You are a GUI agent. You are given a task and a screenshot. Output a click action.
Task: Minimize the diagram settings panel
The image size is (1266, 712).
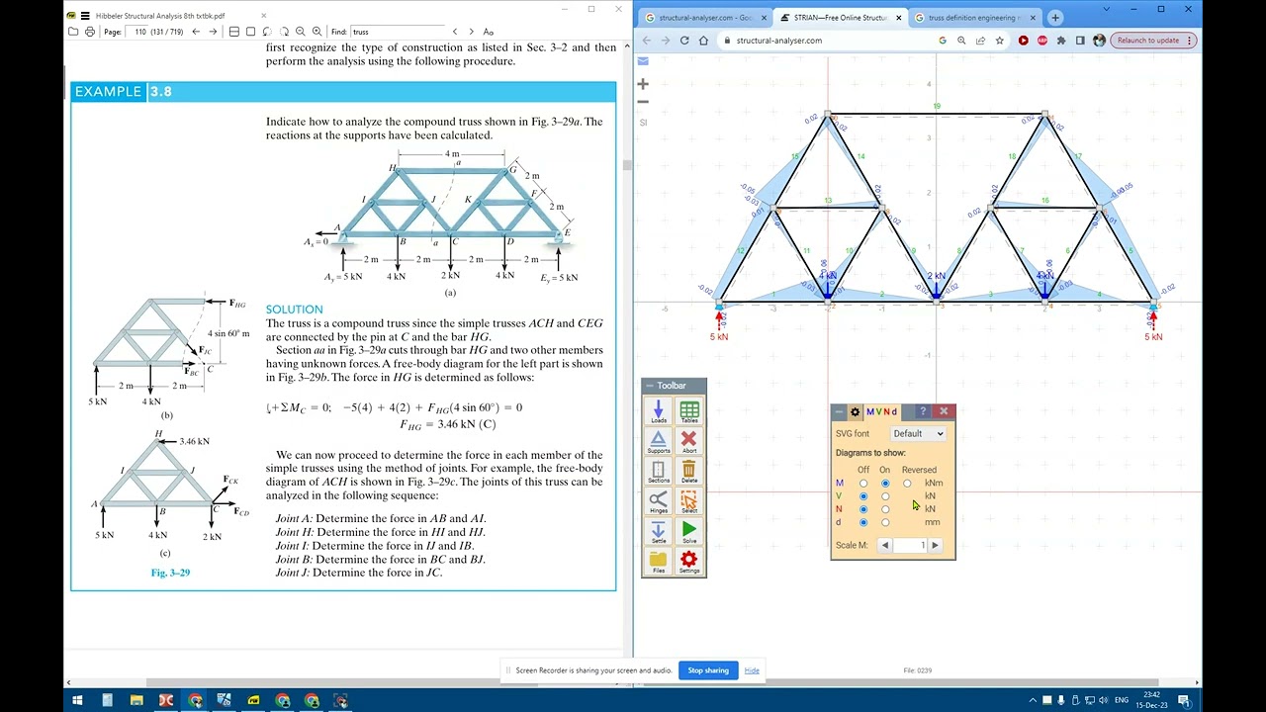[839, 411]
